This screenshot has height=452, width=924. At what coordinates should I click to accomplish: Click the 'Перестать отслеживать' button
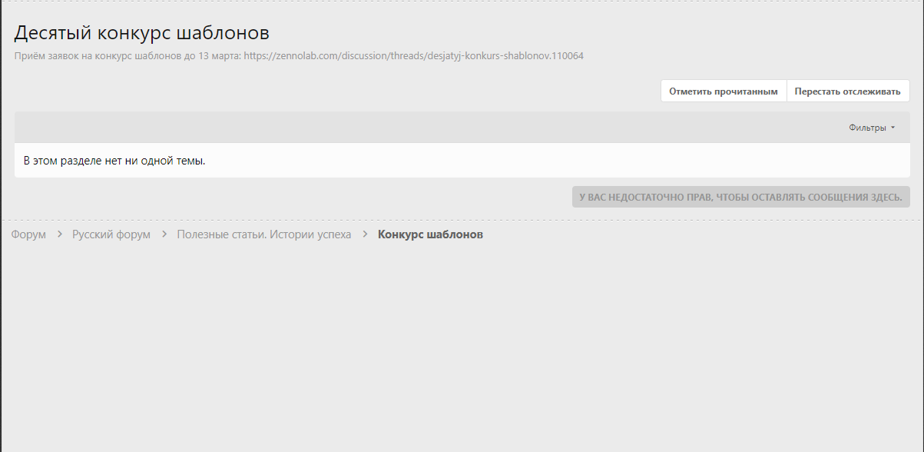[848, 91]
